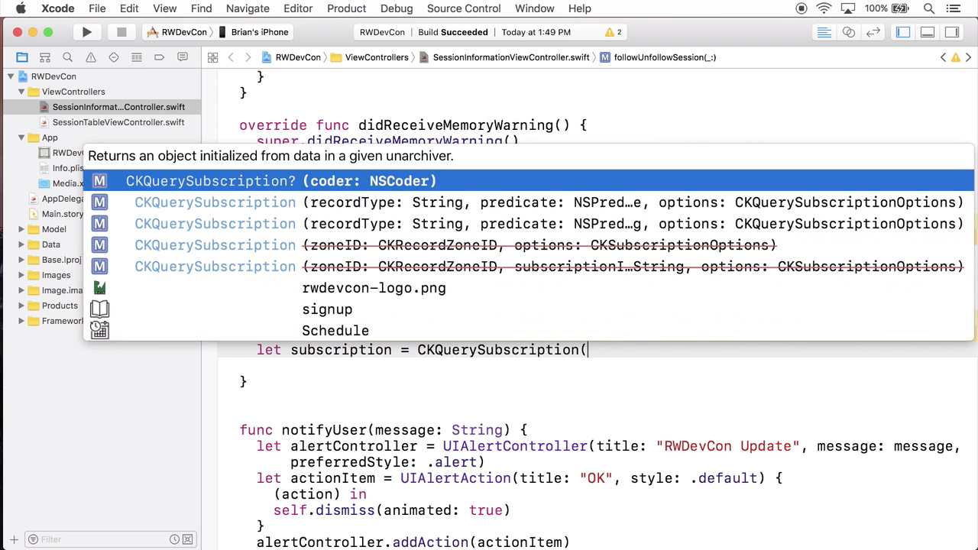Screen dimensions: 978x550
Task: Expand the Products group
Action: [x=21, y=306]
